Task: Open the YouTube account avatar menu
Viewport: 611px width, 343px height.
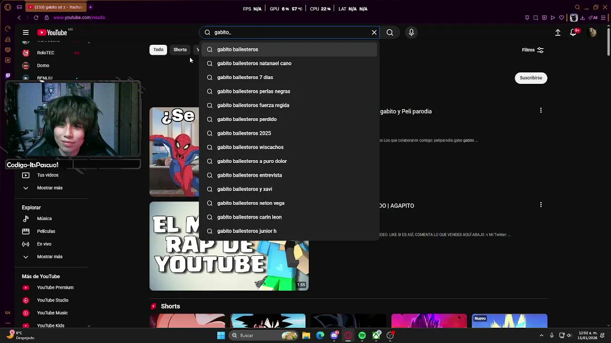Action: (592, 32)
